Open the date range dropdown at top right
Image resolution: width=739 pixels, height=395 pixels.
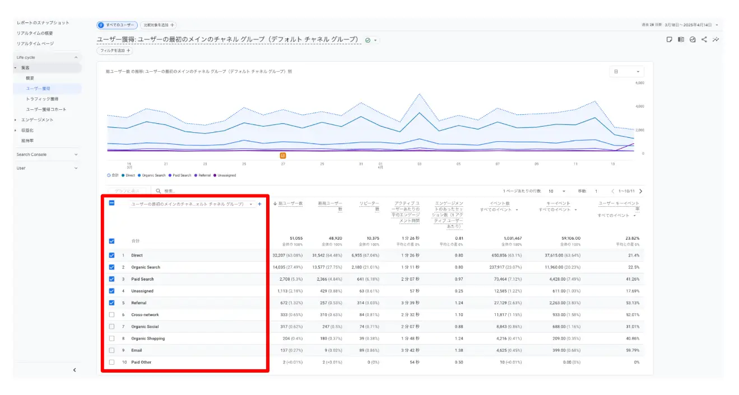point(717,25)
